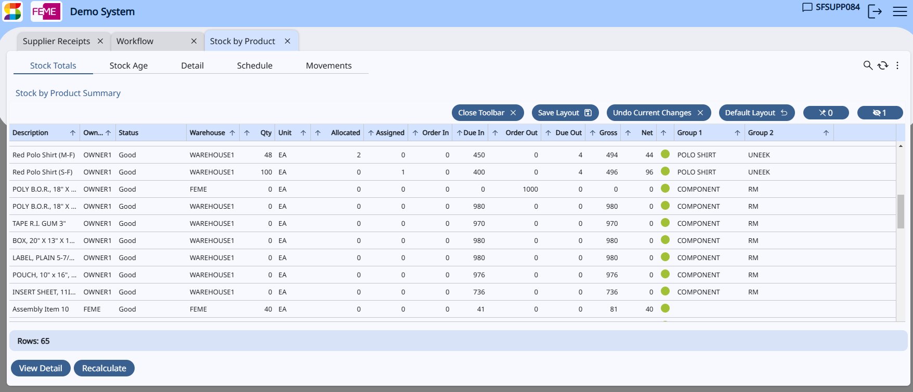Sort by the Description column arrow
The width and height of the screenshot is (913, 392).
73,133
